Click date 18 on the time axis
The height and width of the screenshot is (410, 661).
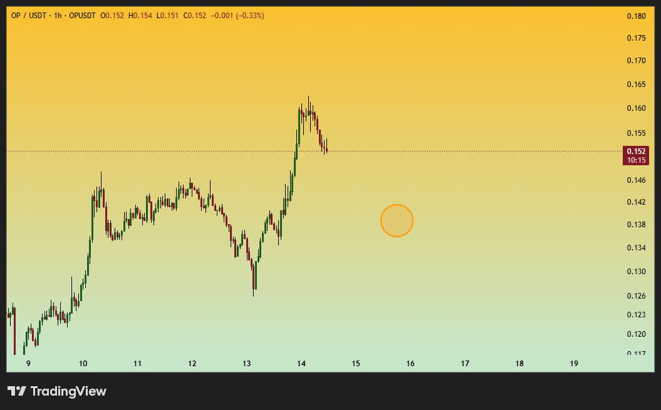pos(519,364)
